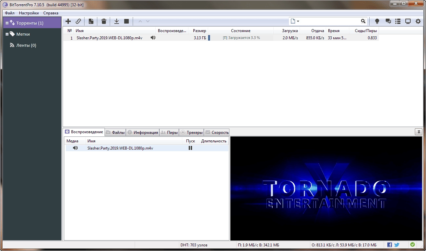Sort by Размер column header
The height and width of the screenshot is (251, 426).
(198, 31)
